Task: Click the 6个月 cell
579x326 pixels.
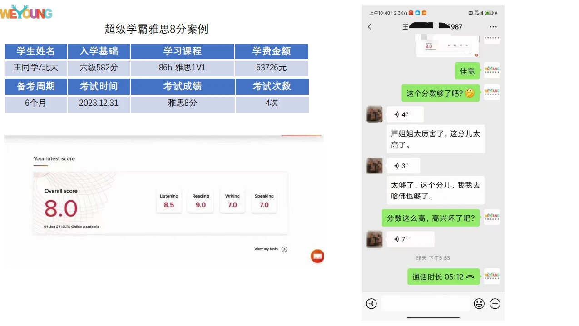Action: pos(36,104)
